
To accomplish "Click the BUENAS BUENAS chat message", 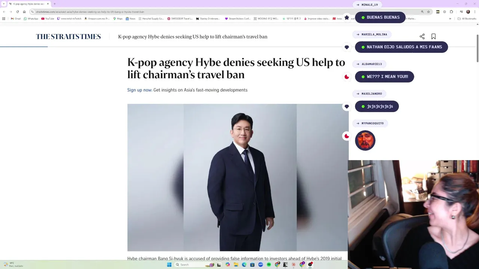I will pos(380,17).
